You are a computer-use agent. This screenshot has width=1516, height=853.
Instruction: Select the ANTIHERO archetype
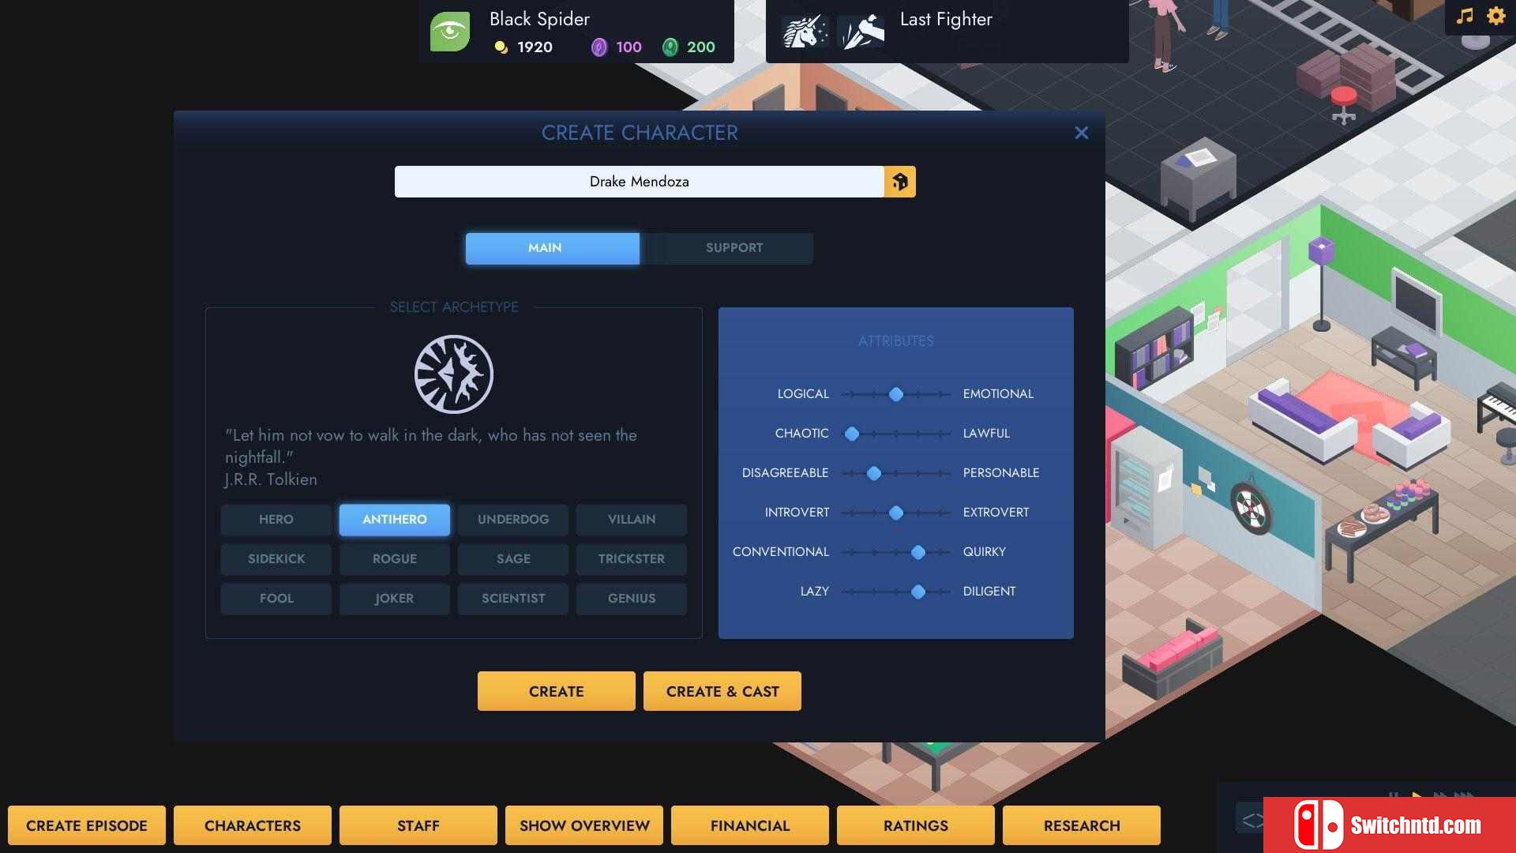point(393,519)
